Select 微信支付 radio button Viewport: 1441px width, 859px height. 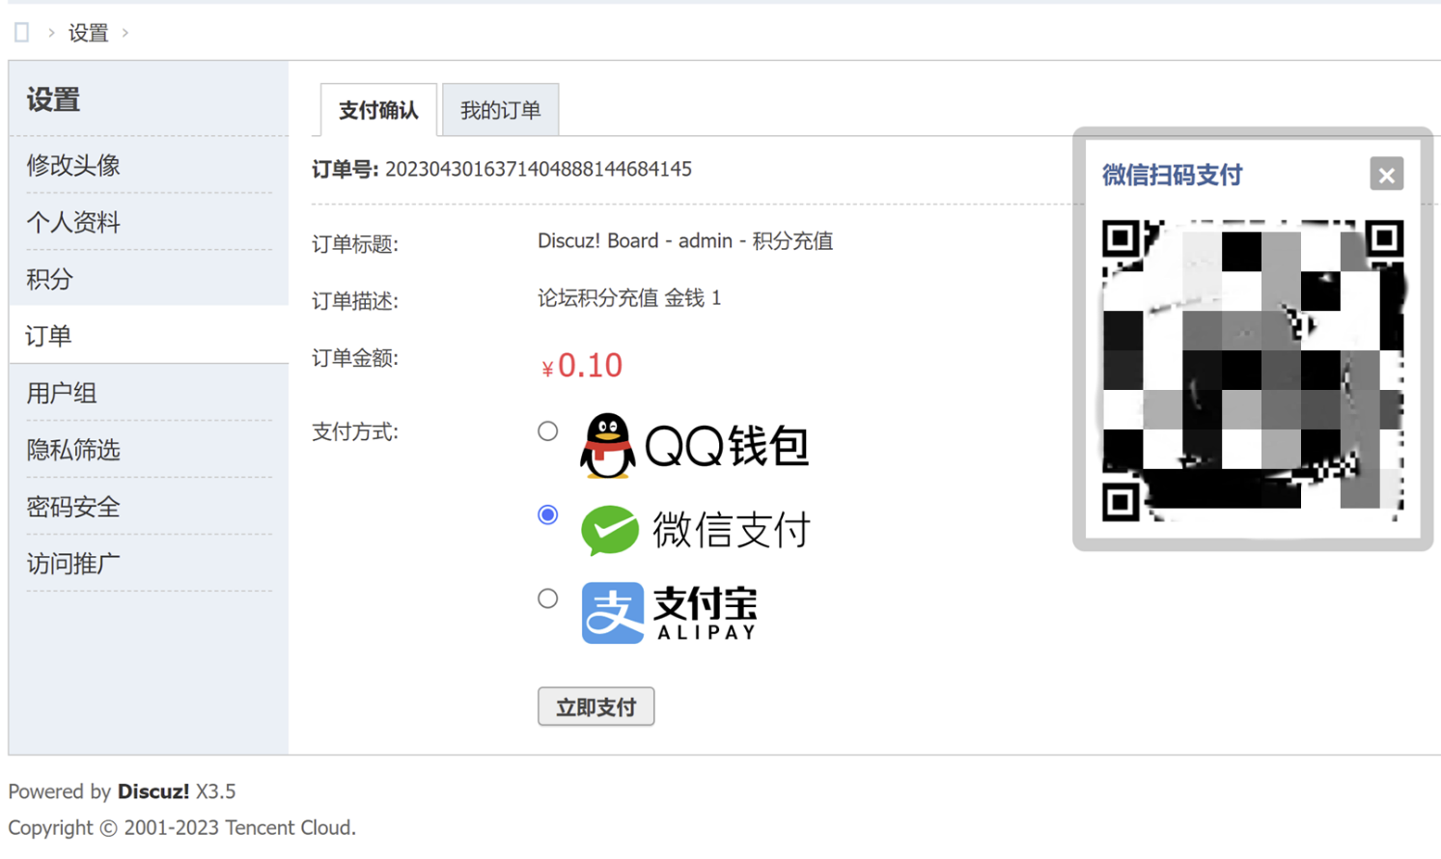[548, 515]
